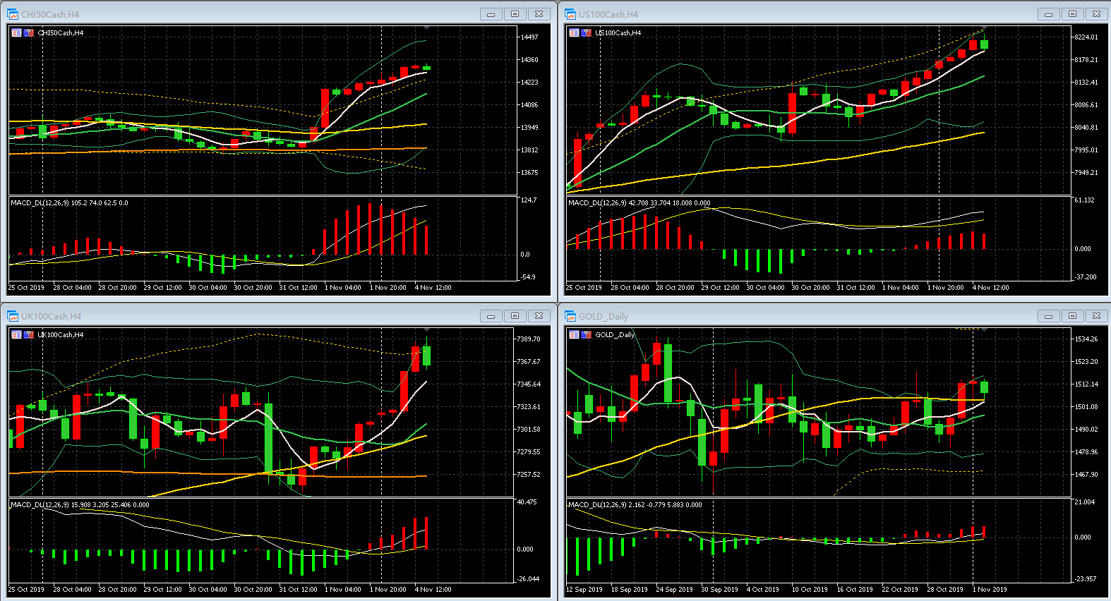Maximize the US100Cash,H4 chart window
Viewport: 1111px width, 601px height.
pyautogui.click(x=1073, y=14)
